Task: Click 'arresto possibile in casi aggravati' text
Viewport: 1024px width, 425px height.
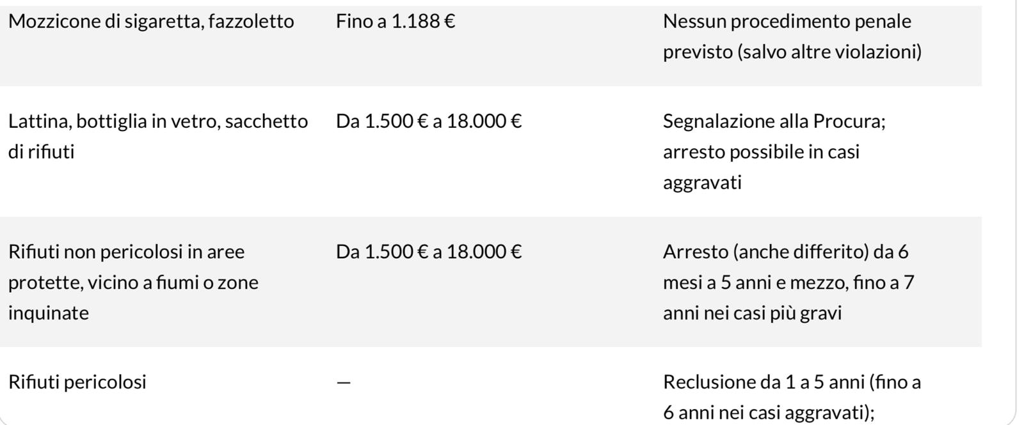Action: point(761,167)
